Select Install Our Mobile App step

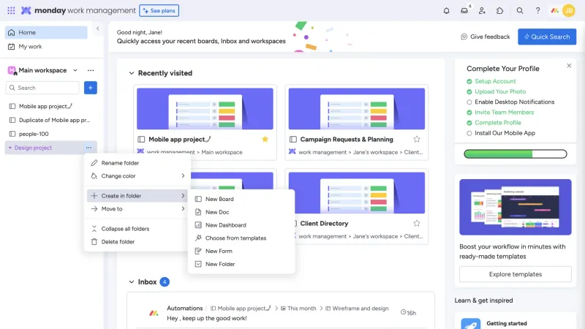pos(501,133)
